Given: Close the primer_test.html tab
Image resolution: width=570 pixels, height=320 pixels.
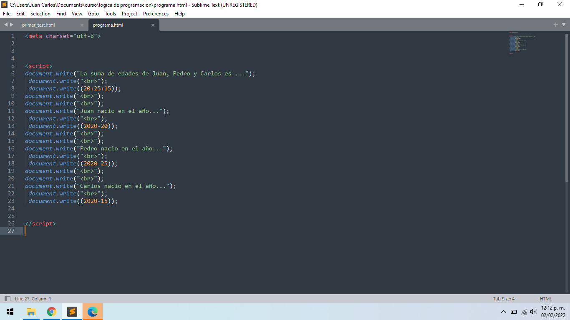Looking at the screenshot, I should point(82,25).
